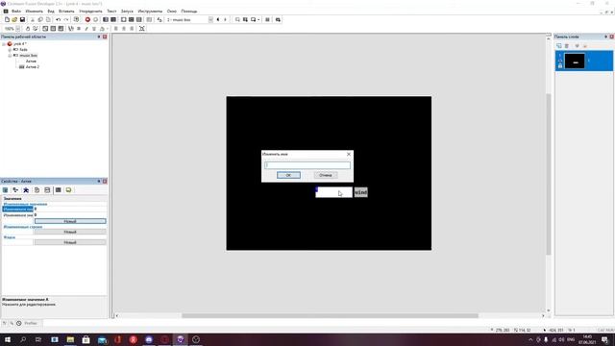Toggle visibility eye of layer 1

pyautogui.click(x=560, y=61)
